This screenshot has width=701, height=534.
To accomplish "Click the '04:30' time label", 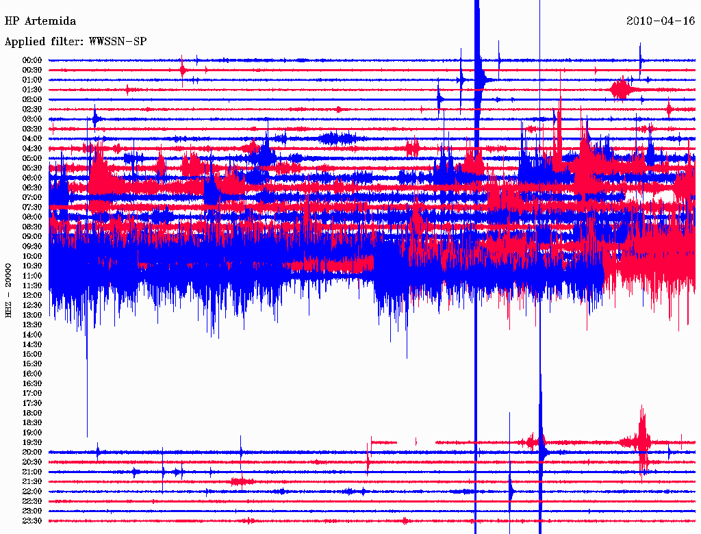I will coord(32,149).
